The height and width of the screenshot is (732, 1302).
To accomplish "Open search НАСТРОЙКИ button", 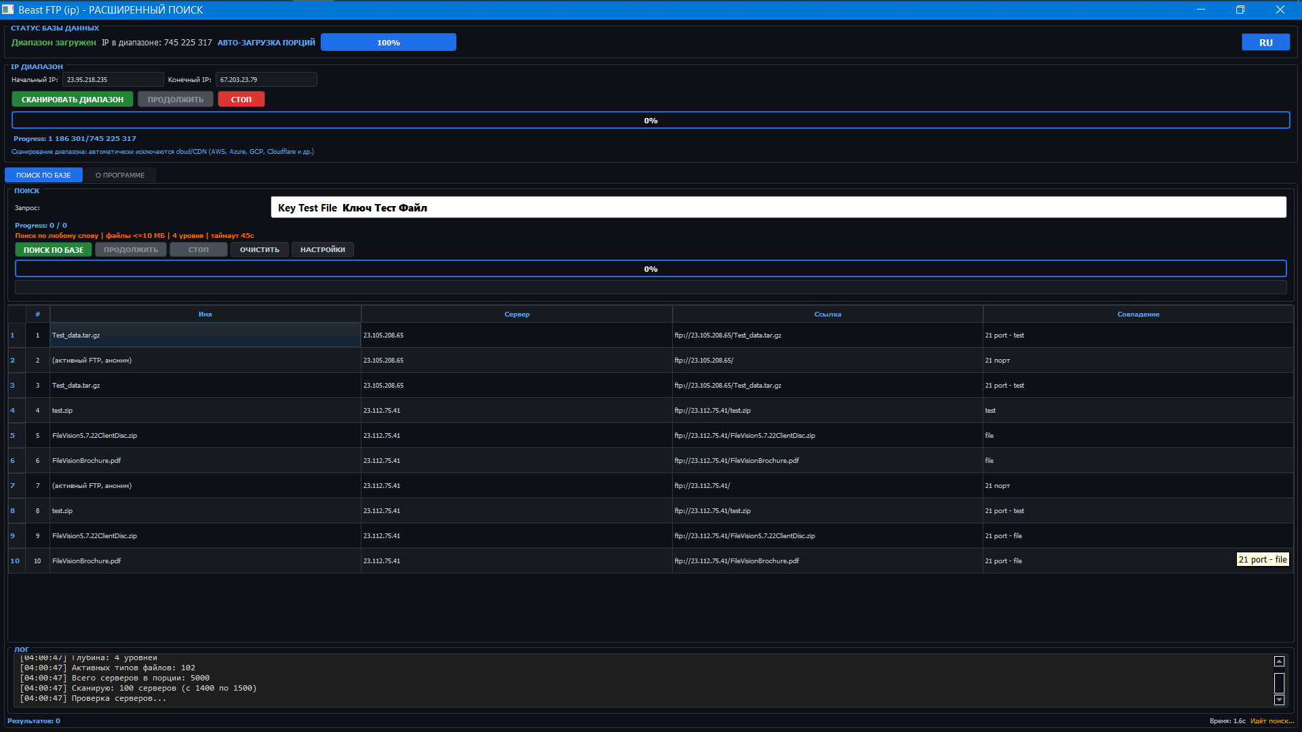I will tap(323, 249).
